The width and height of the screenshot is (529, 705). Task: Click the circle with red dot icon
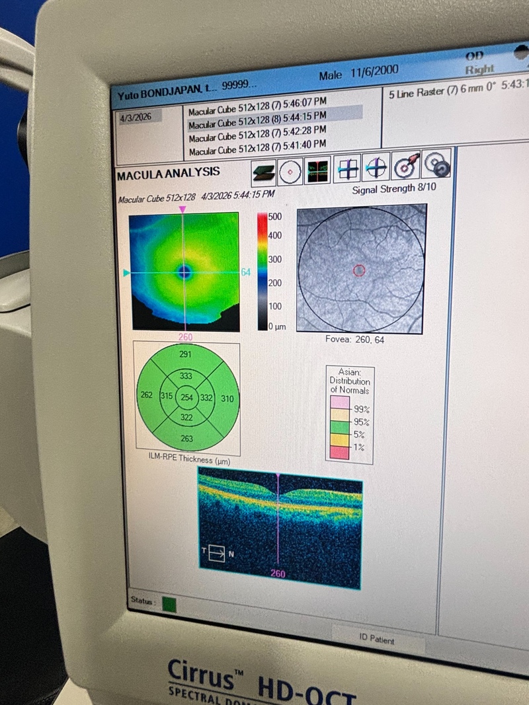coord(289,173)
